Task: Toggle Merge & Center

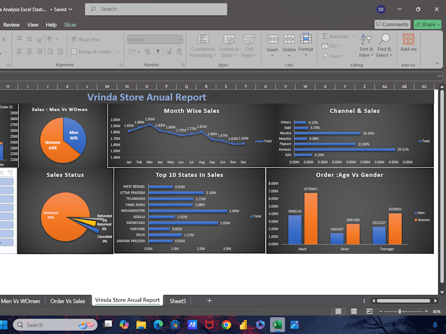Action: point(91,52)
